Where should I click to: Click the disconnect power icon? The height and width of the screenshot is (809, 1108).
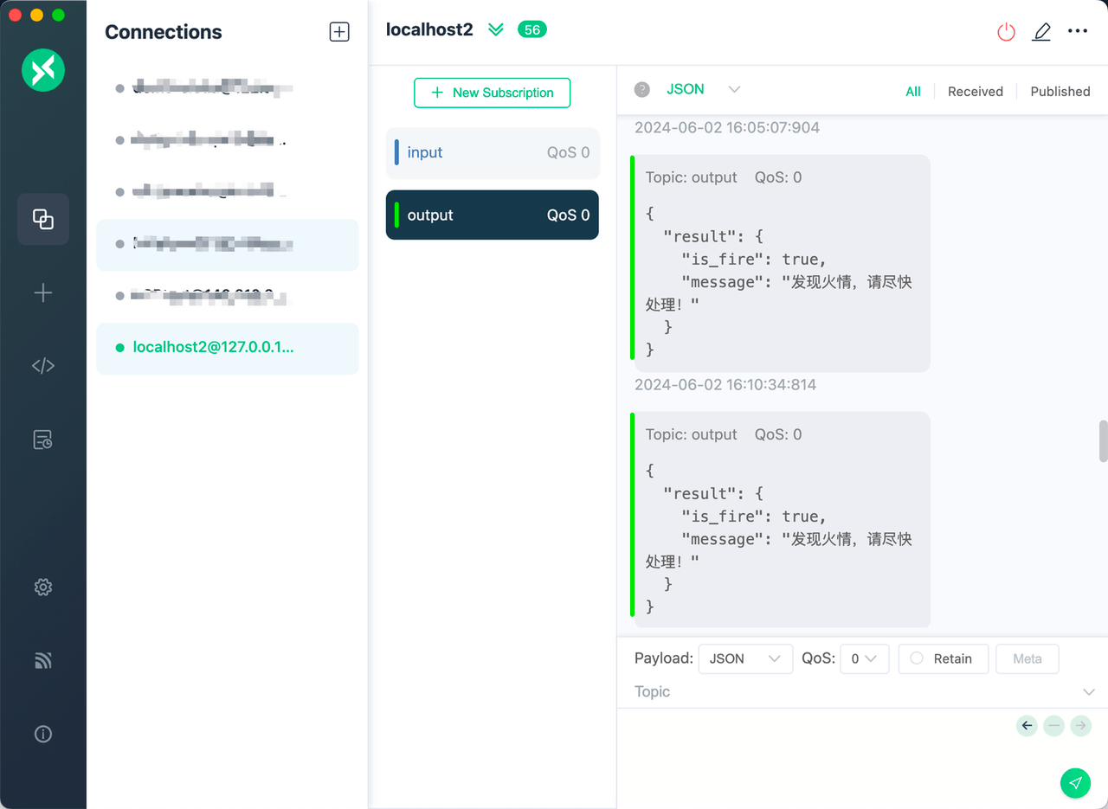pyautogui.click(x=1006, y=32)
